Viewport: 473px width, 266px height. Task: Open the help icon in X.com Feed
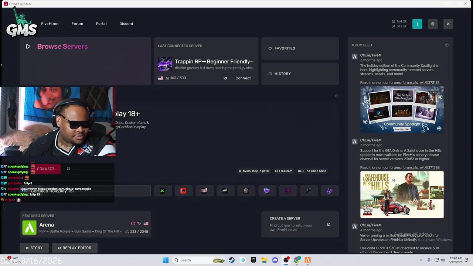pyautogui.click(x=447, y=45)
